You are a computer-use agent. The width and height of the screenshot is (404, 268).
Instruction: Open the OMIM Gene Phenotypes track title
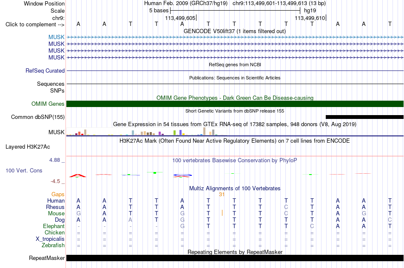click(x=235, y=98)
